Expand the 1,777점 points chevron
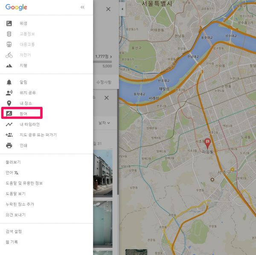256x255 pixels. coord(111,57)
